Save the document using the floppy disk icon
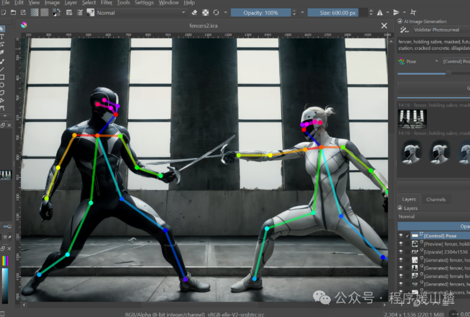Viewport: 470px width, 317px height. pos(23,13)
